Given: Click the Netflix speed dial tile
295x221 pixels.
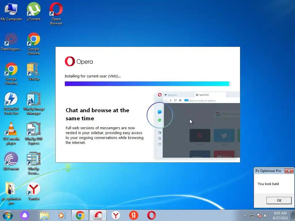Looking at the screenshot, I should click(200, 135).
